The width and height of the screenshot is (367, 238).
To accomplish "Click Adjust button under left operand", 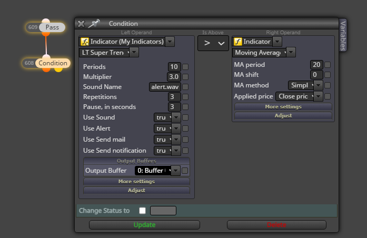I will (136, 191).
